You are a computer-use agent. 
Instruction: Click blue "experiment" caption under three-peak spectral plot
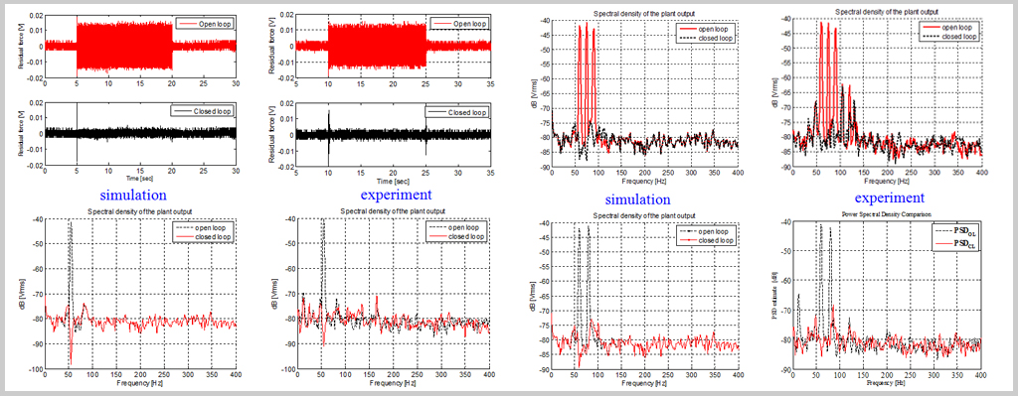[889, 198]
